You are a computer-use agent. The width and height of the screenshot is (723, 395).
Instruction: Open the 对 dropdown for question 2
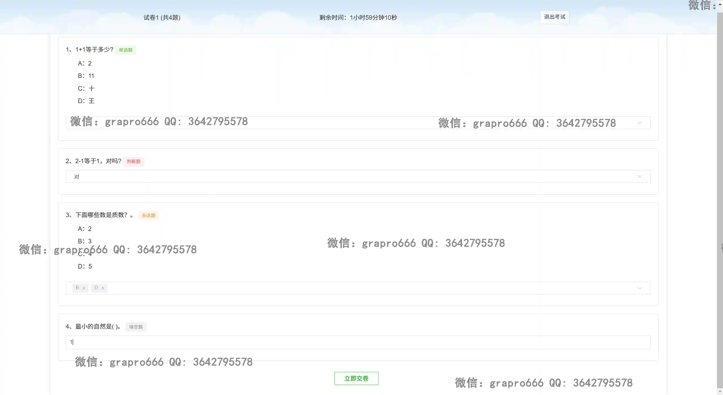[358, 176]
